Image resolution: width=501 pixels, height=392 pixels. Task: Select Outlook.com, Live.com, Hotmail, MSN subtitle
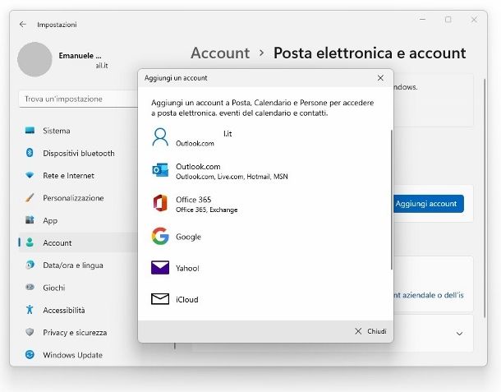coord(232,177)
